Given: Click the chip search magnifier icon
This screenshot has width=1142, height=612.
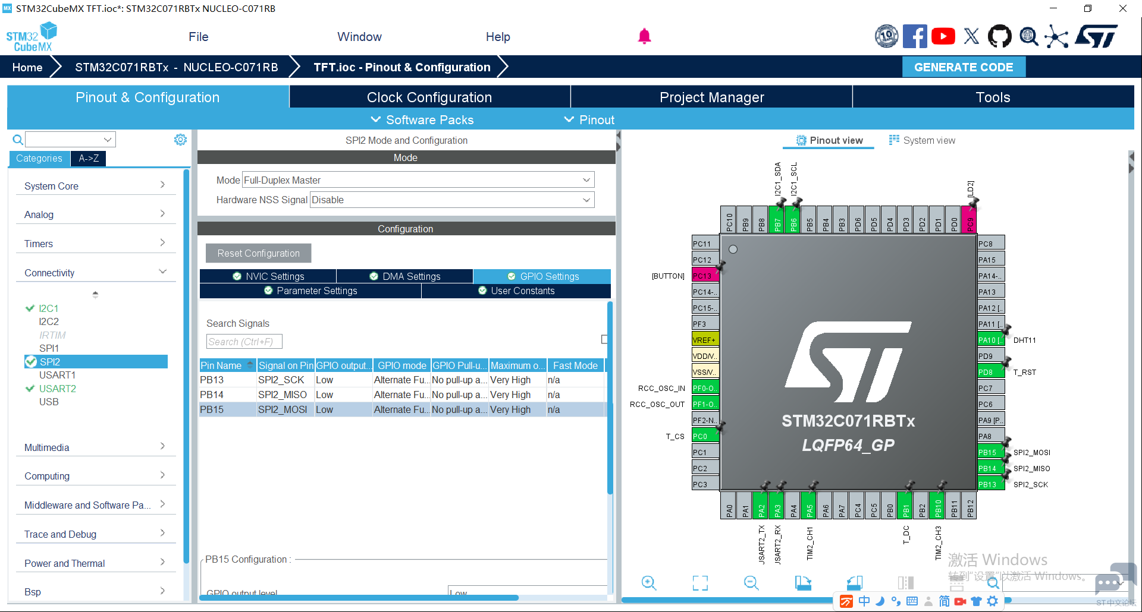Looking at the screenshot, I should 993,583.
